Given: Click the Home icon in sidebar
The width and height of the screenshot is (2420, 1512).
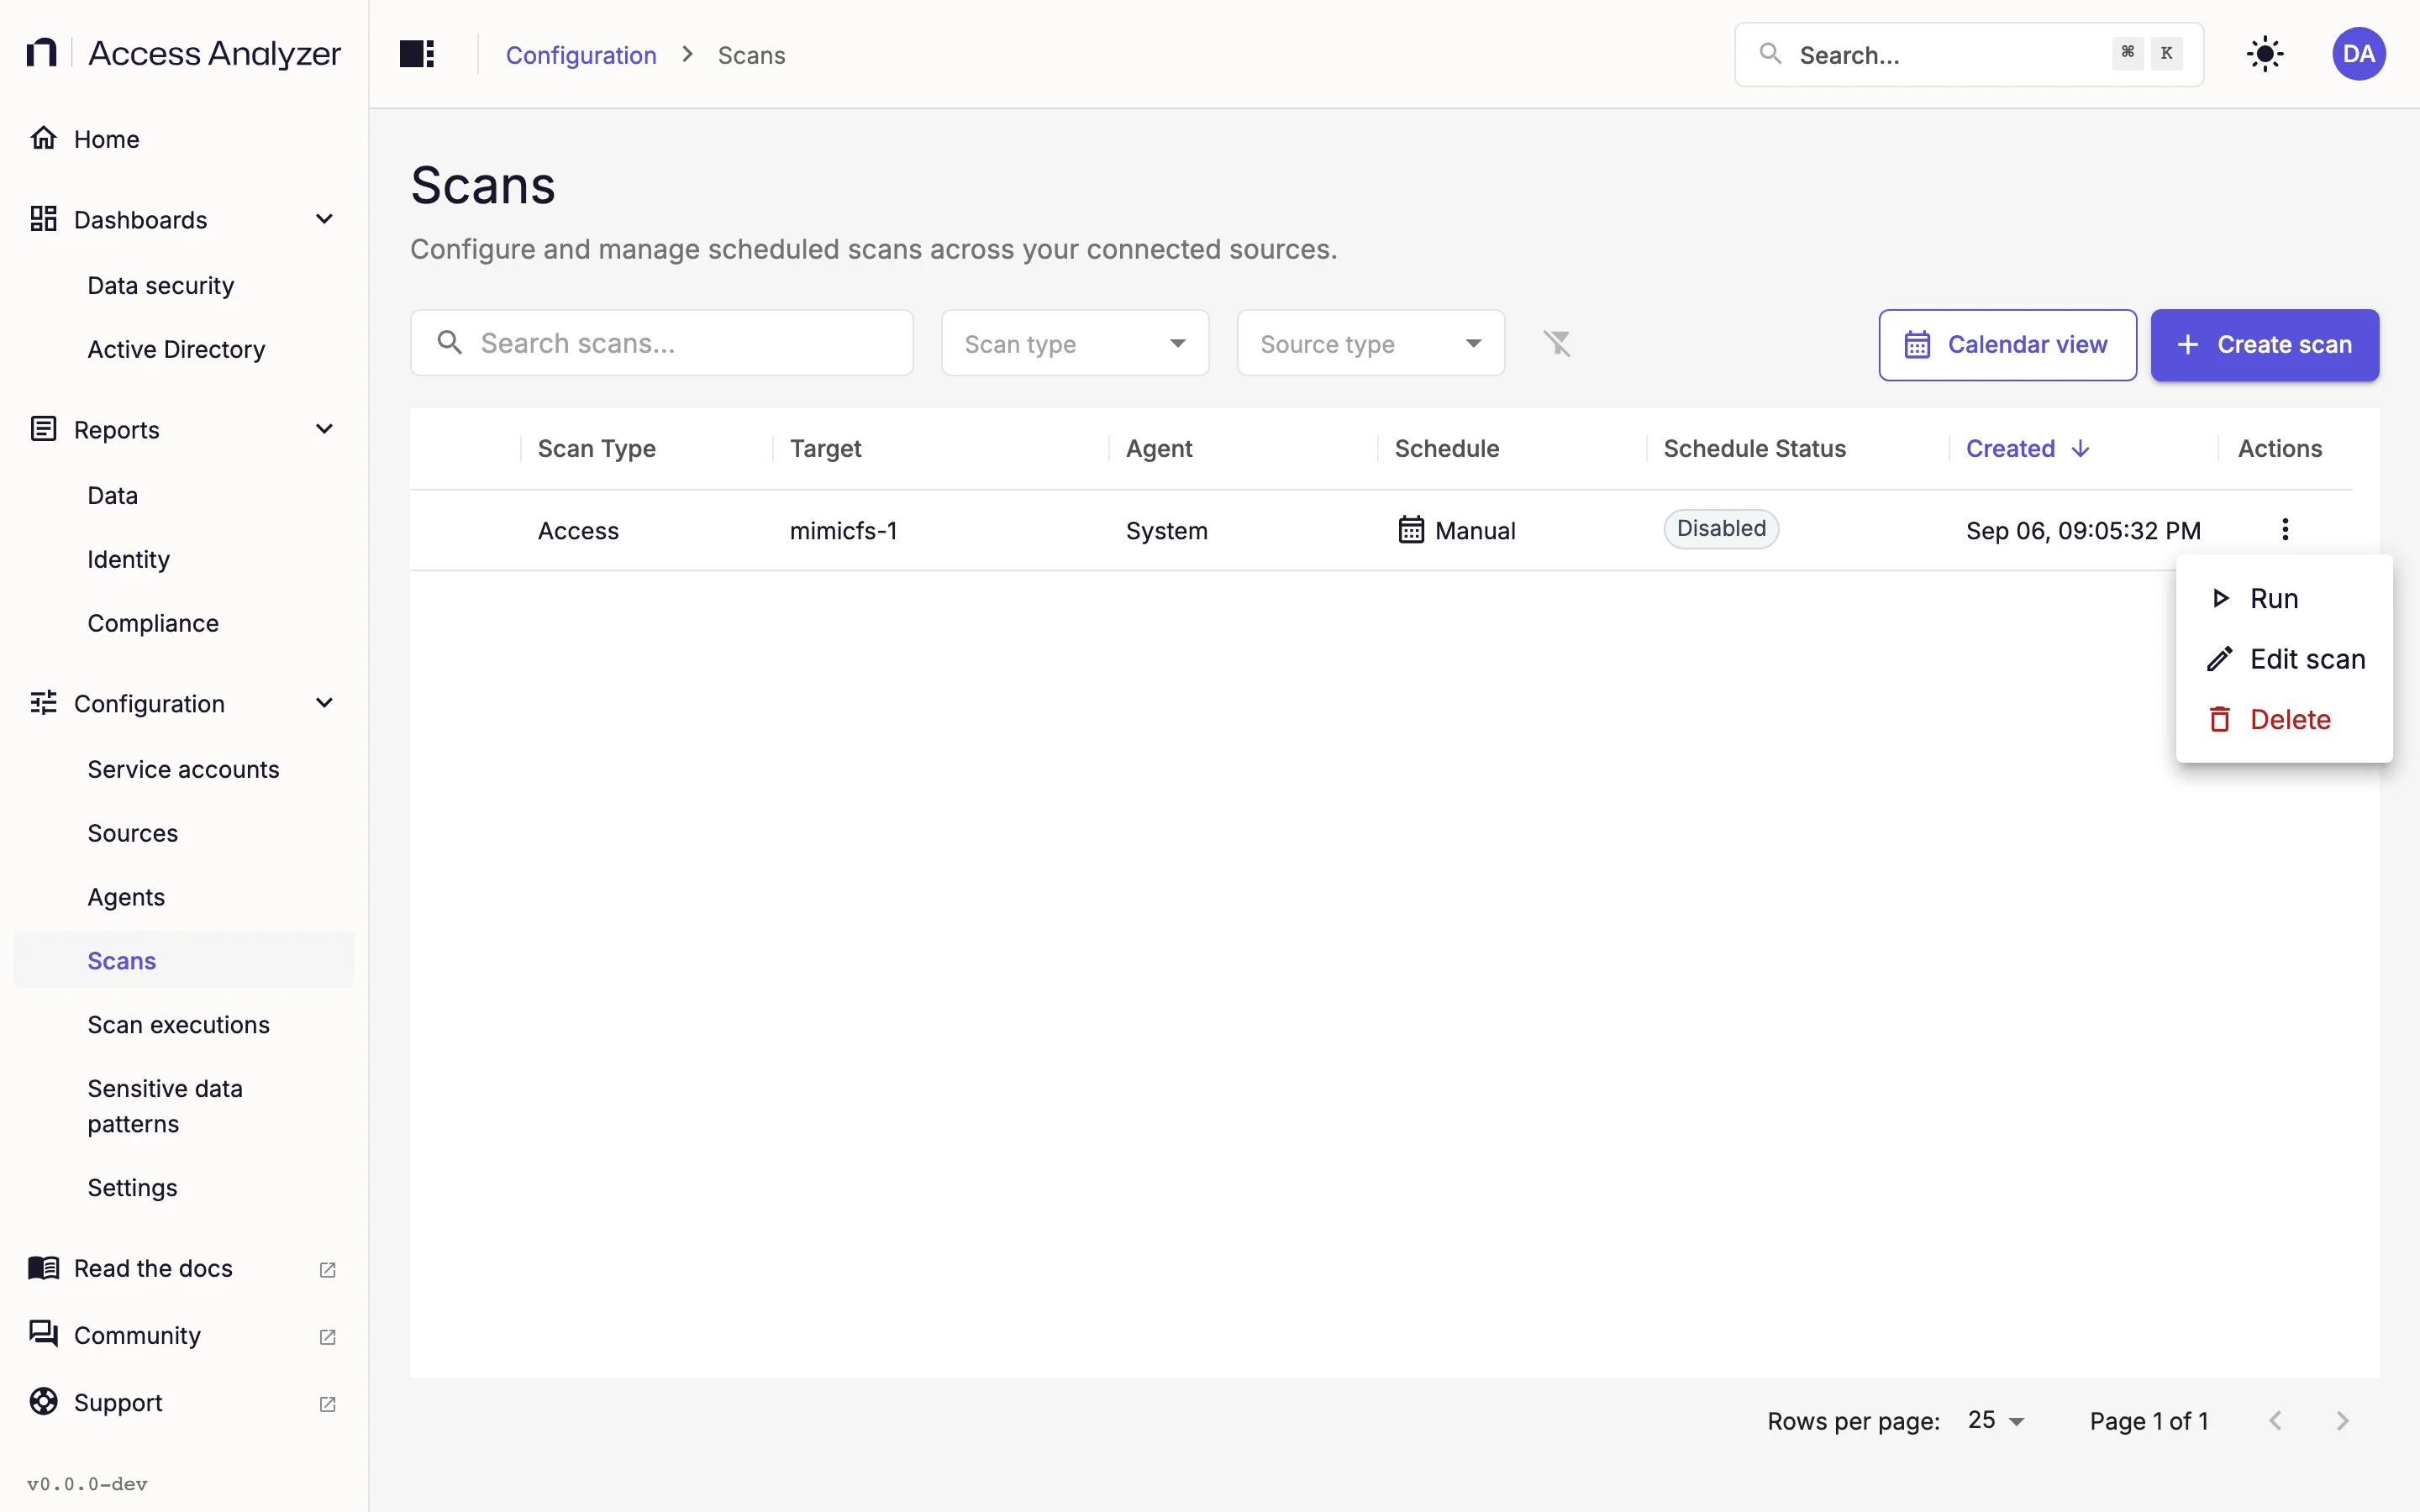Looking at the screenshot, I should point(43,138).
